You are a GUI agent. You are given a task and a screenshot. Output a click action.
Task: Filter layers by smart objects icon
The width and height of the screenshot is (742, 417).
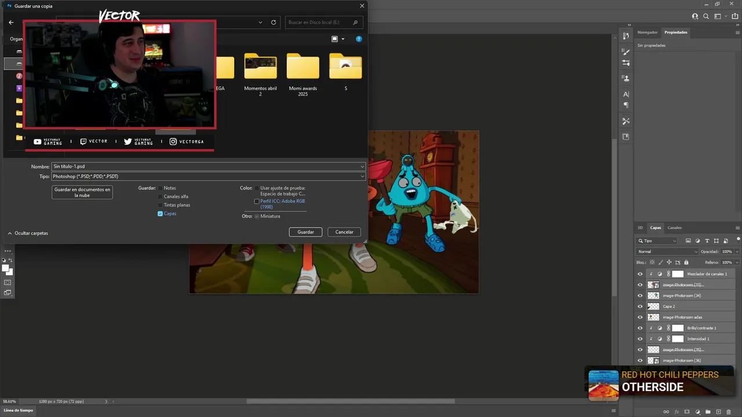pos(726,241)
